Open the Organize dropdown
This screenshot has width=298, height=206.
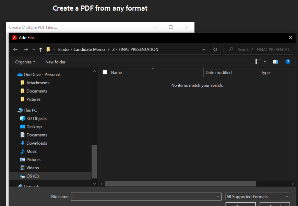[25, 62]
